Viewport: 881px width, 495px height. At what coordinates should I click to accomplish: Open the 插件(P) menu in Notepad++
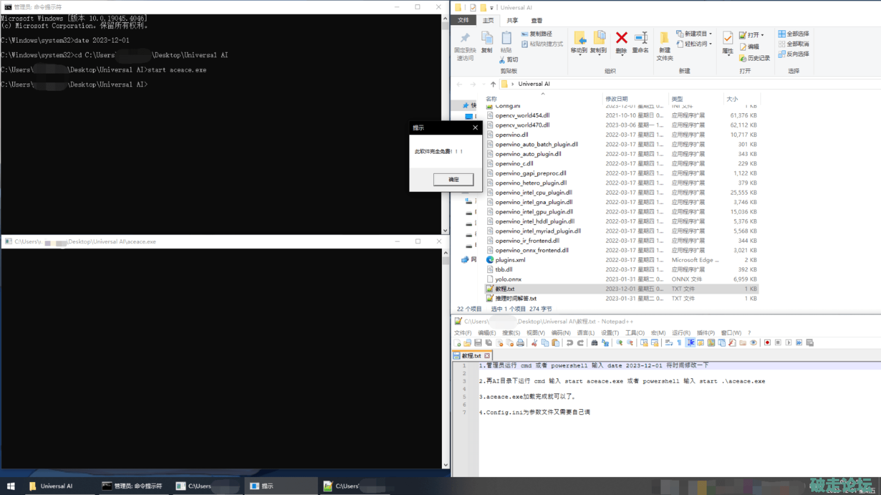(705, 333)
